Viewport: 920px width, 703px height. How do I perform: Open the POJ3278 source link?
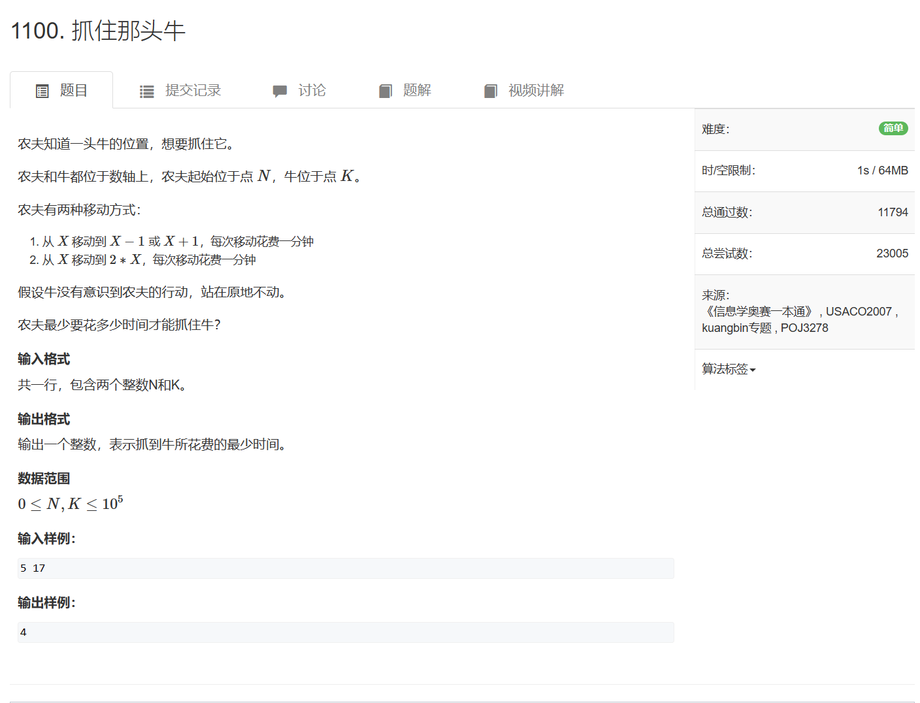click(x=804, y=328)
